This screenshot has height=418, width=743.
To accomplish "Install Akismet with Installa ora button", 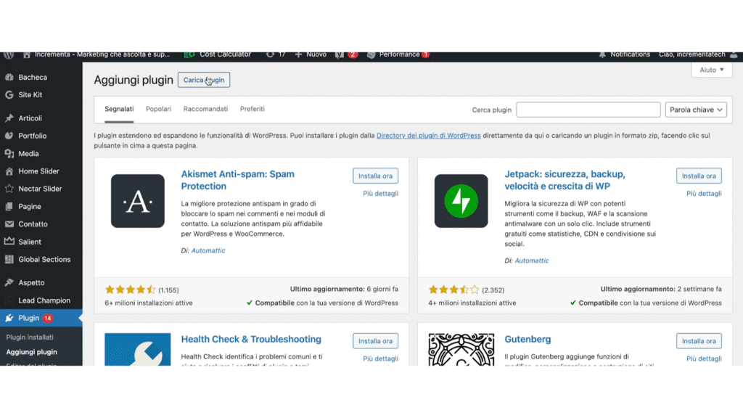I will click(x=375, y=176).
